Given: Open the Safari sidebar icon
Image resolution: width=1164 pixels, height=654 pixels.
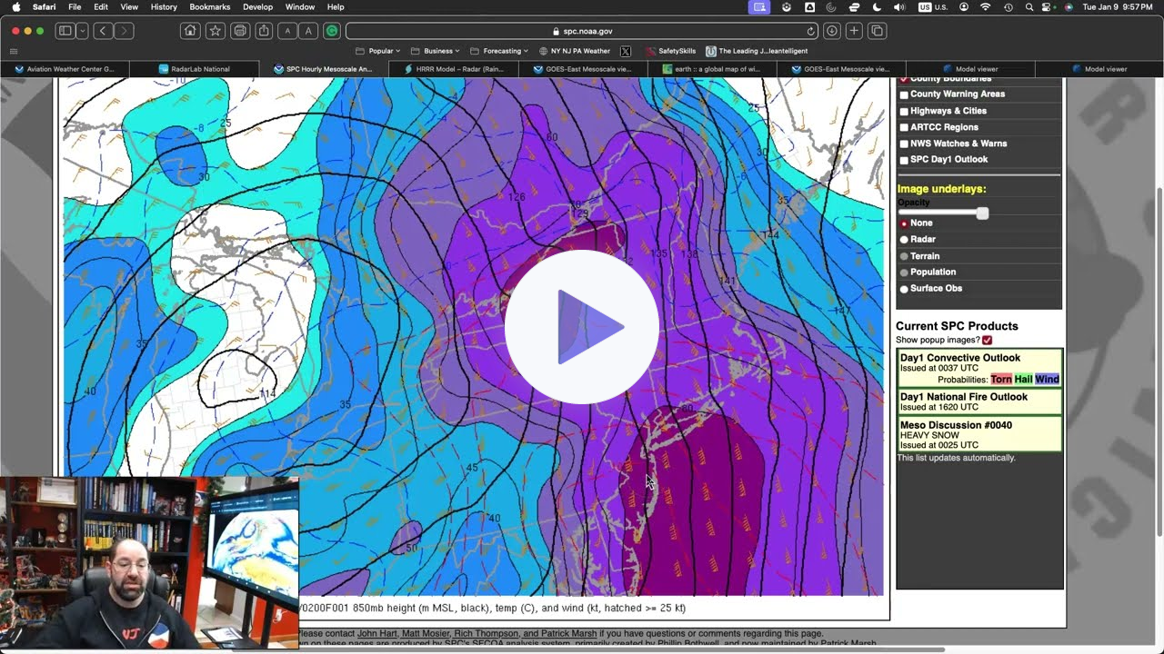Looking at the screenshot, I should (64, 30).
